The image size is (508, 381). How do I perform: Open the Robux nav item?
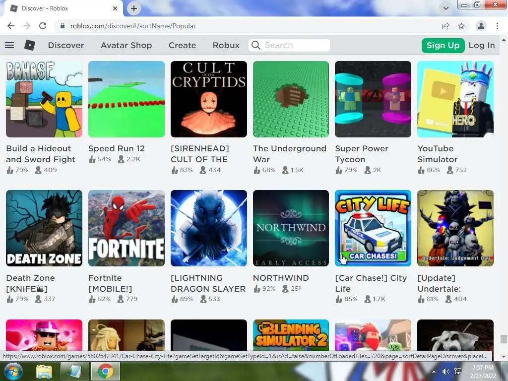coord(226,45)
